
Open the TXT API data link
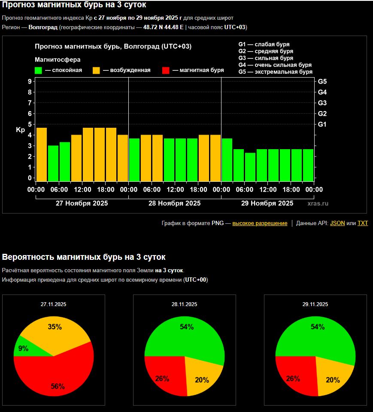click(x=363, y=223)
